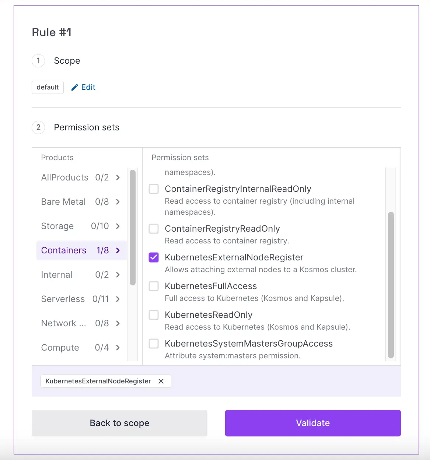
Task: Tick the KubernetesFullAccess checkbox
Action: [x=154, y=286]
